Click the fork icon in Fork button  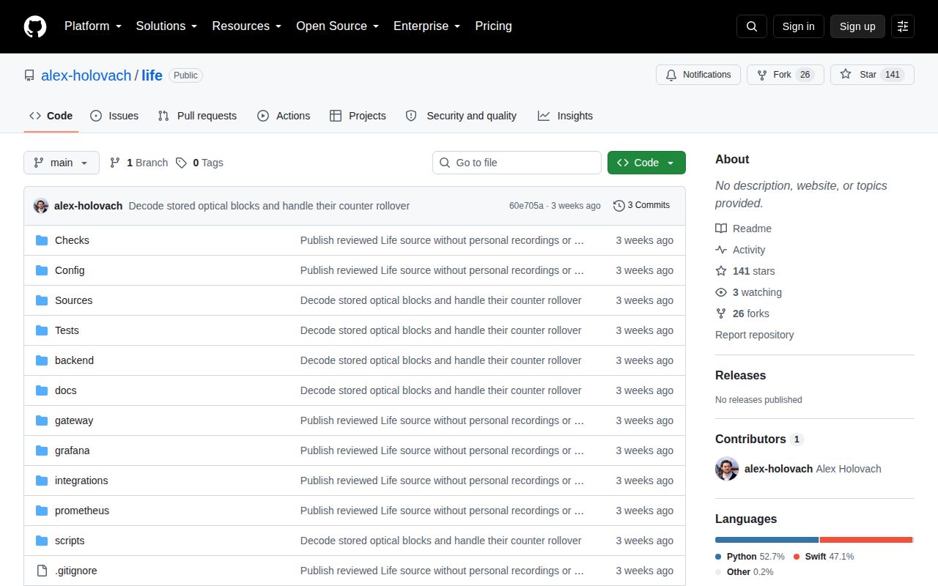click(762, 75)
